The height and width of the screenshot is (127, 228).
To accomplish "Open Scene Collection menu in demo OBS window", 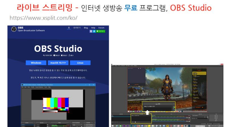I will click(39, 87).
